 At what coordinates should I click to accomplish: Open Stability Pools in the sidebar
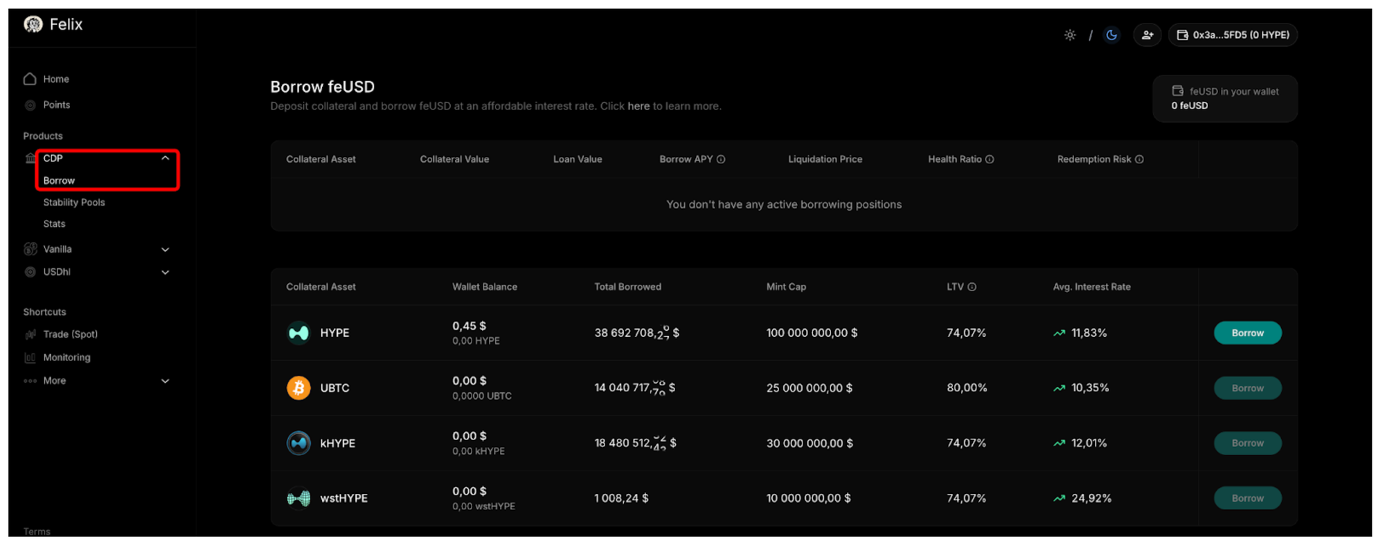pos(74,203)
